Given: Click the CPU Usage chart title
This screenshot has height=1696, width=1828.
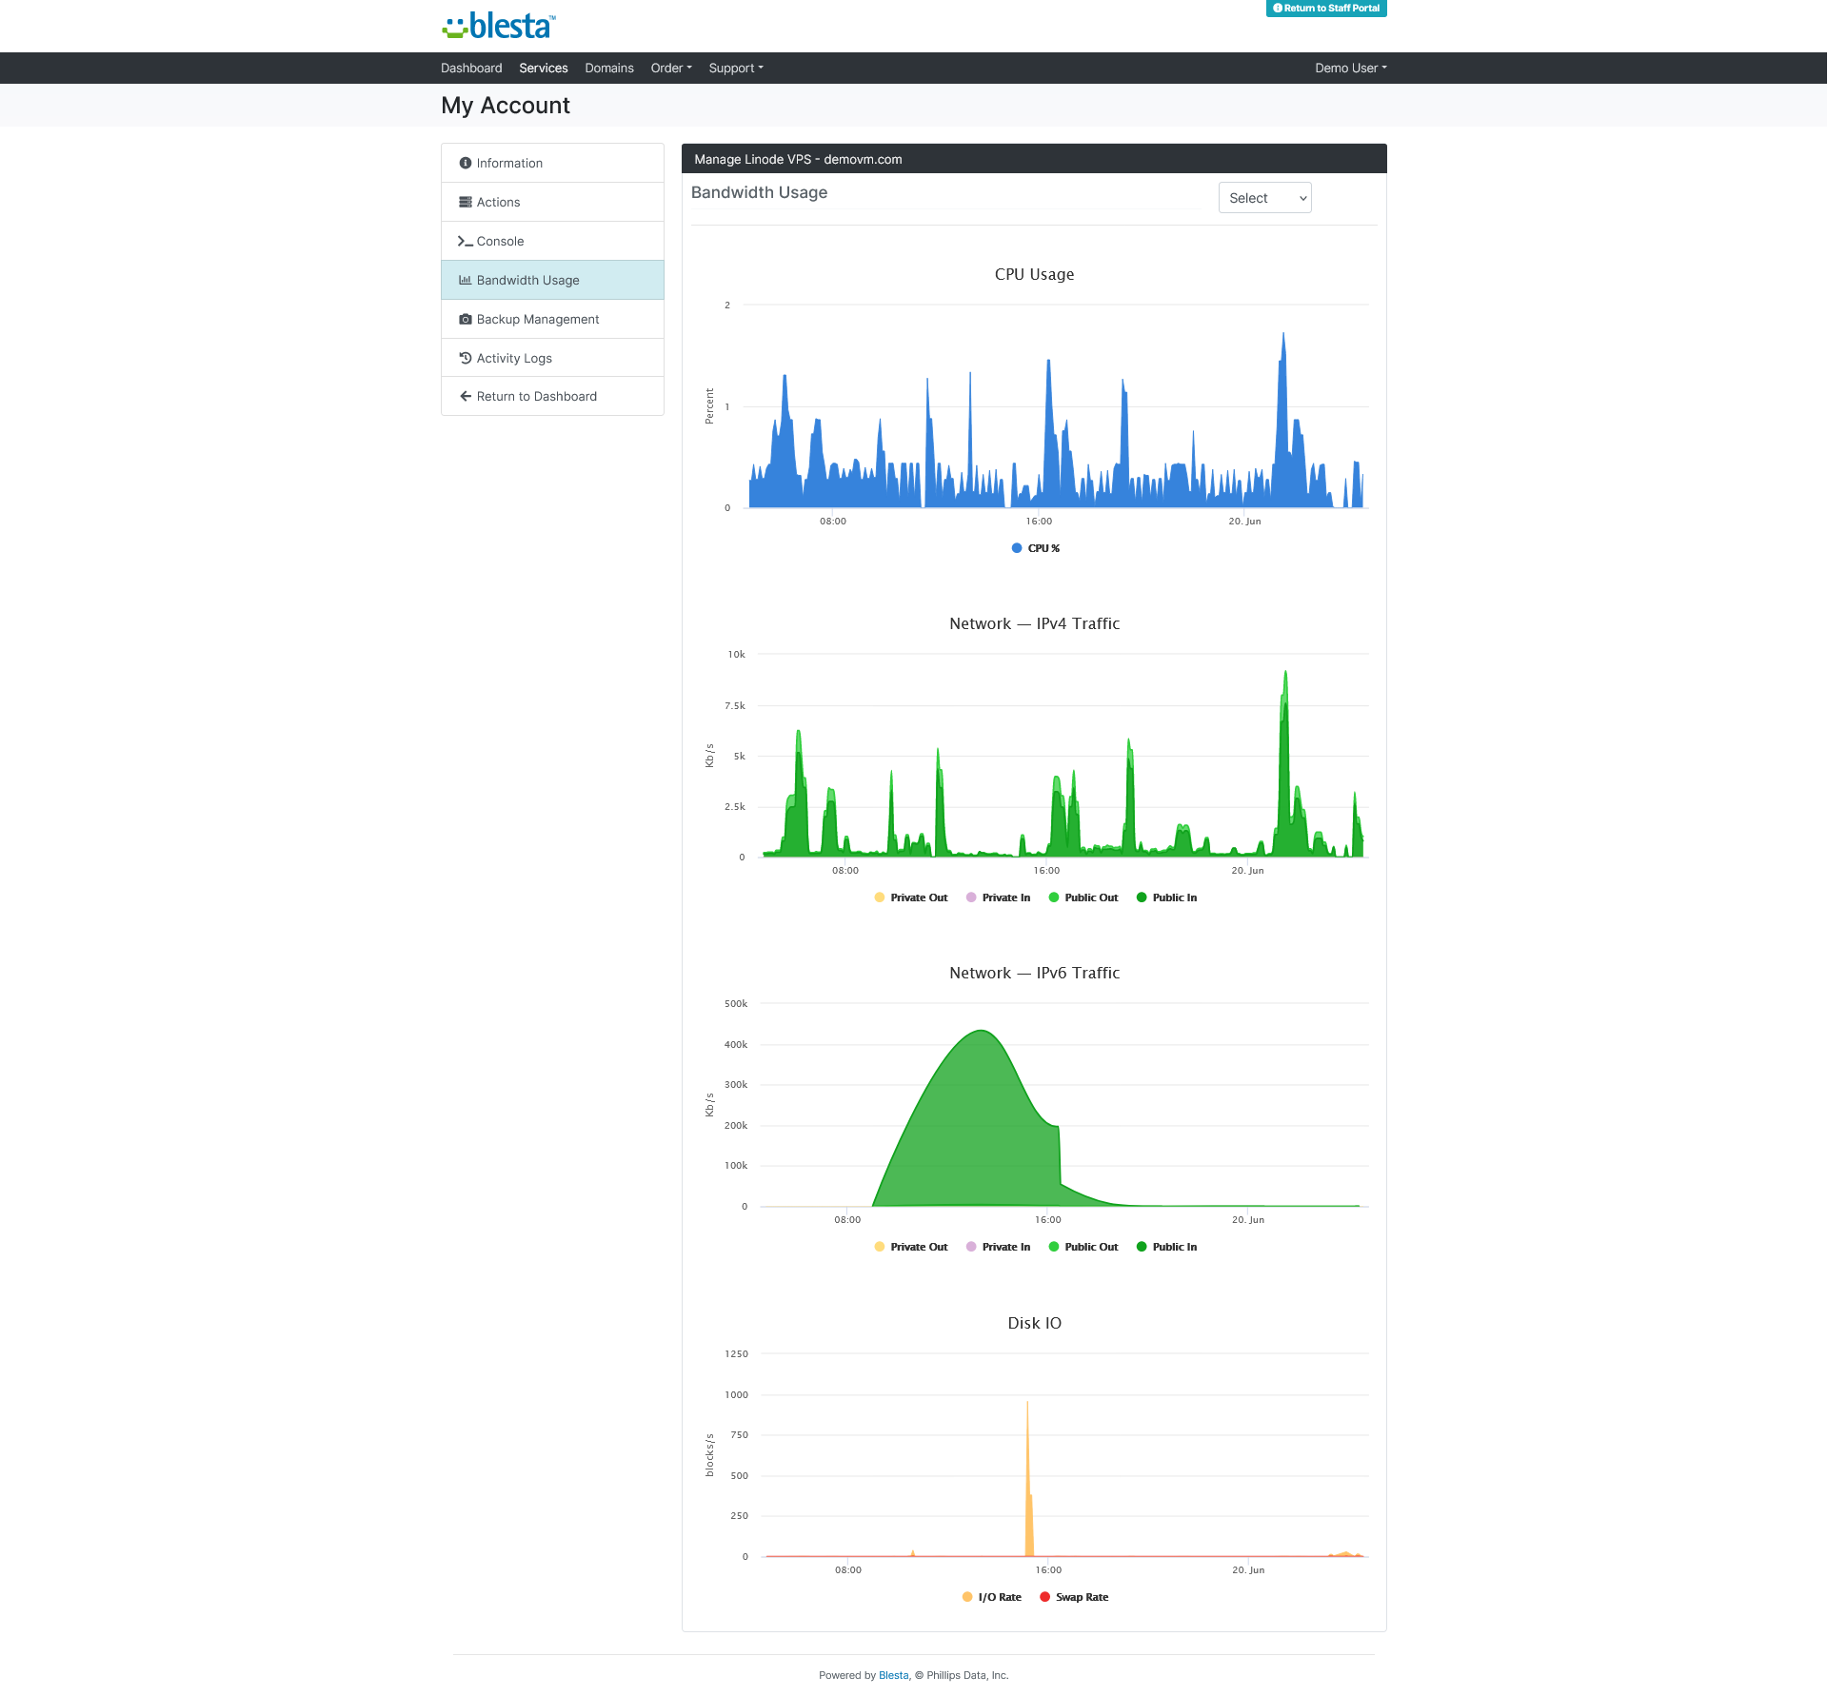Looking at the screenshot, I should coord(1034,274).
